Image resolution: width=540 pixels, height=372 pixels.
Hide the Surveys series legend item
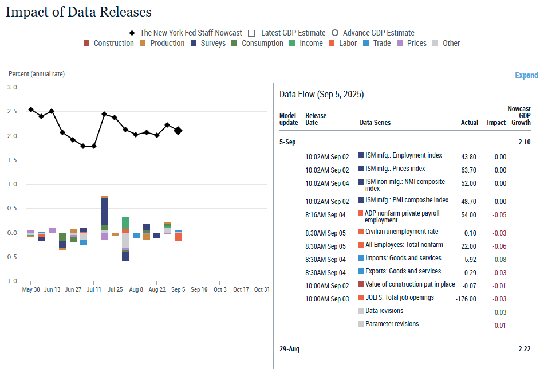click(194, 44)
